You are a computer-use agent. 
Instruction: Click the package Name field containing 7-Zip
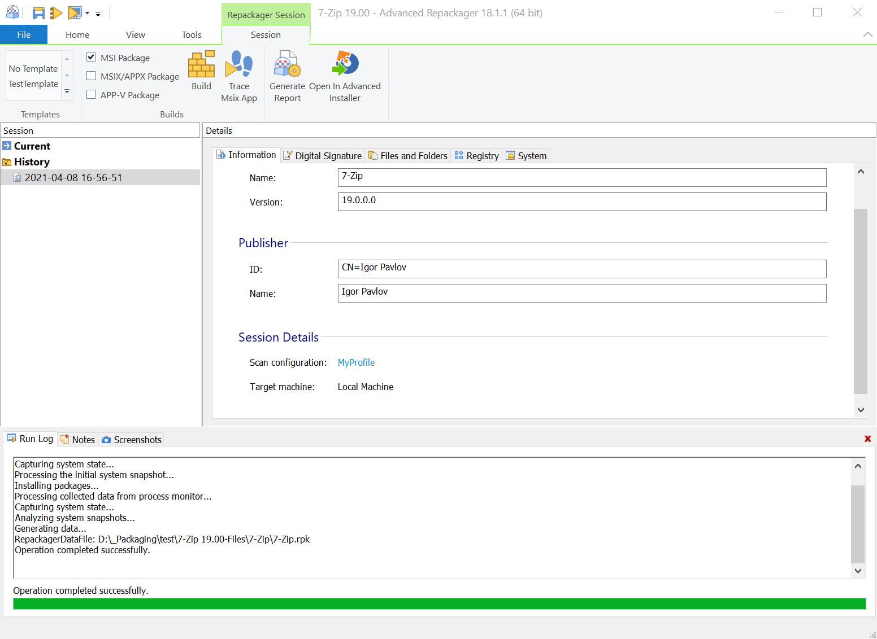point(582,177)
